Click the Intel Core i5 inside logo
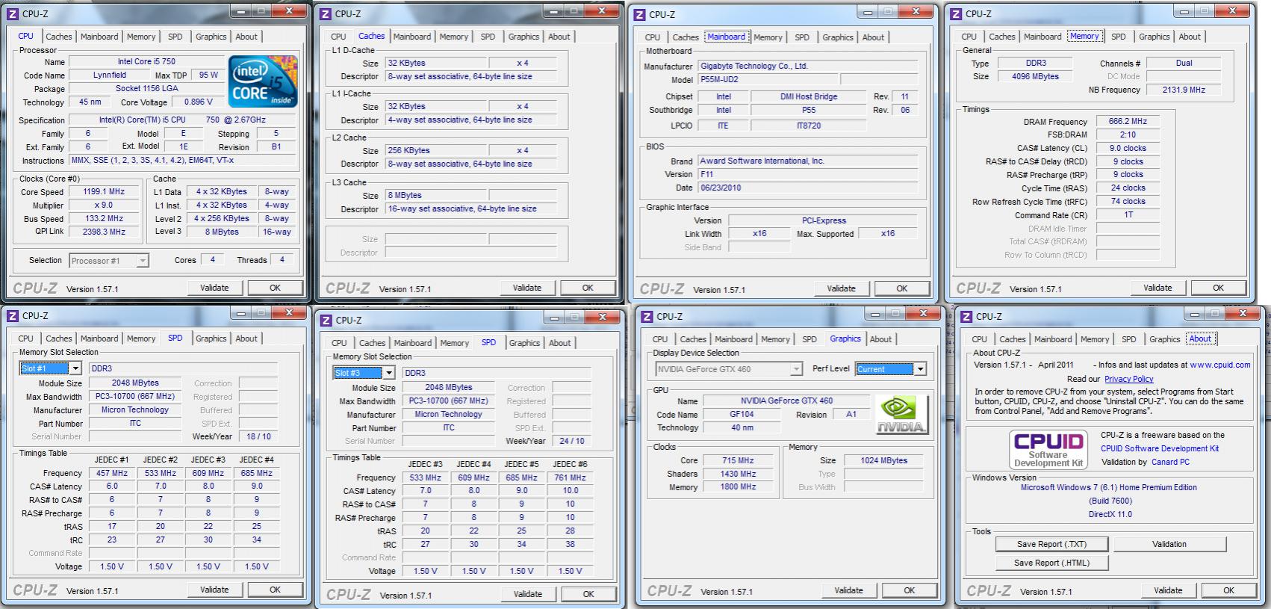 click(x=263, y=81)
